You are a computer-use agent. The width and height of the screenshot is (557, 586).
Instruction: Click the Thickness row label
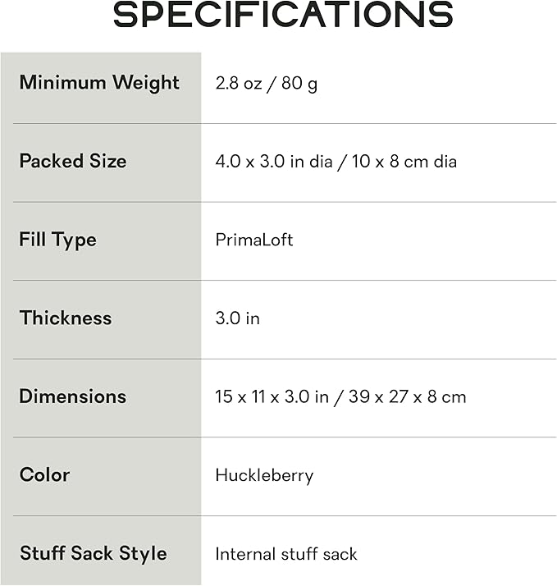point(66,318)
